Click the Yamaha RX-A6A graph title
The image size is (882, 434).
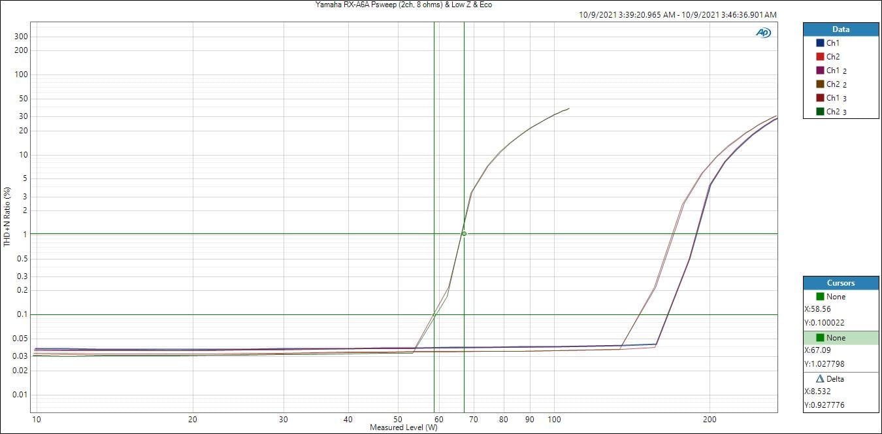[x=404, y=5]
